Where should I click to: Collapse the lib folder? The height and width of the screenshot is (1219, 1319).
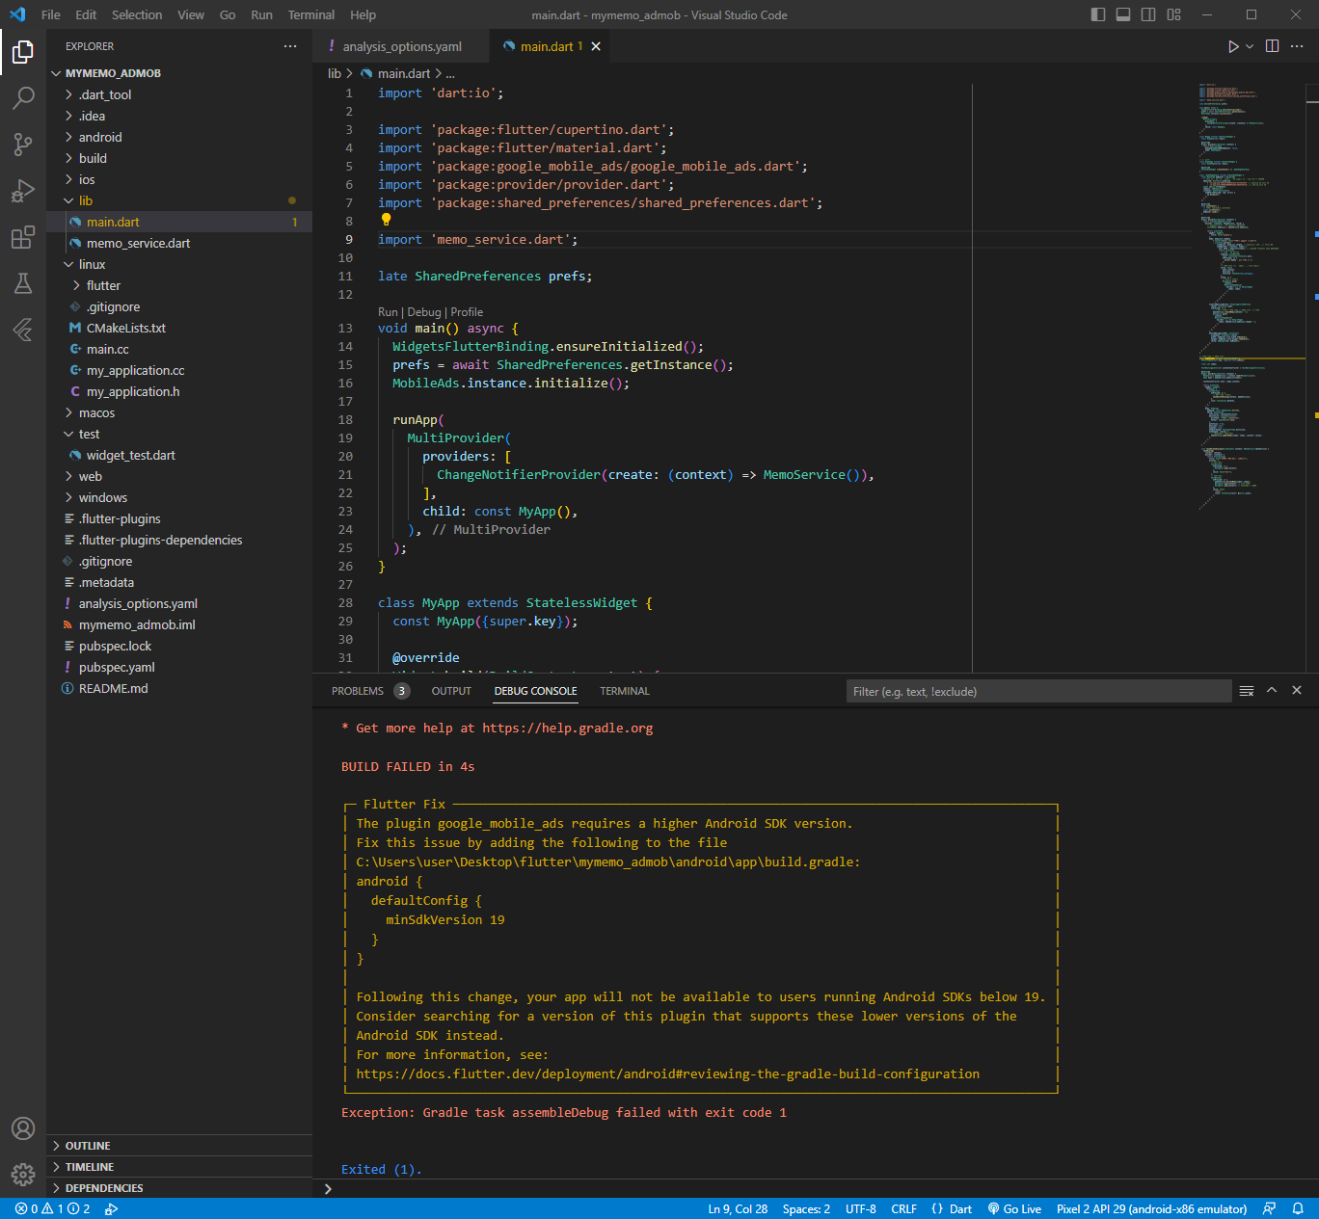(x=179, y=200)
